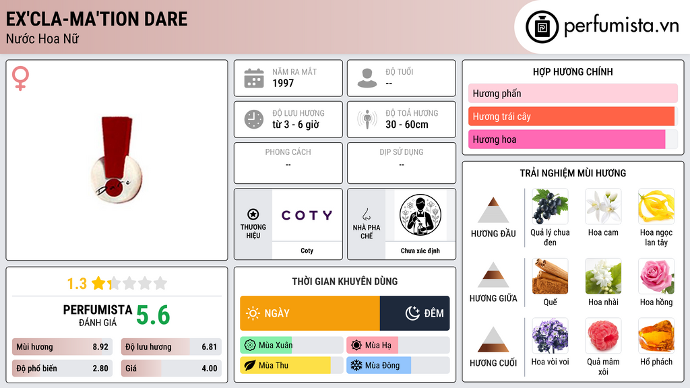
Task: Click the 30 - 60cm sillage value
Action: 406,125
